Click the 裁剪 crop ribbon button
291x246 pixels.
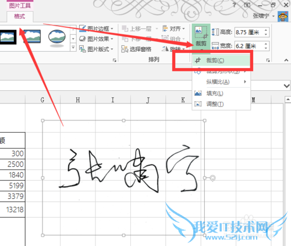pos(201,38)
